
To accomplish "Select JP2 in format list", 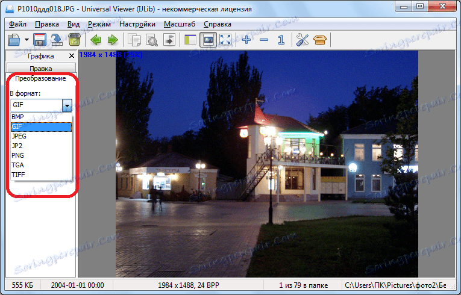I will click(x=41, y=146).
